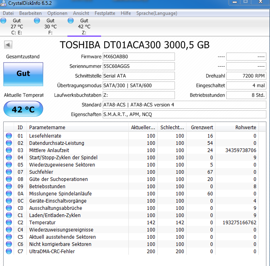Click status icon of Nicht korrigierbare Sektoren row
270x266 pixels.
coord(9,244)
